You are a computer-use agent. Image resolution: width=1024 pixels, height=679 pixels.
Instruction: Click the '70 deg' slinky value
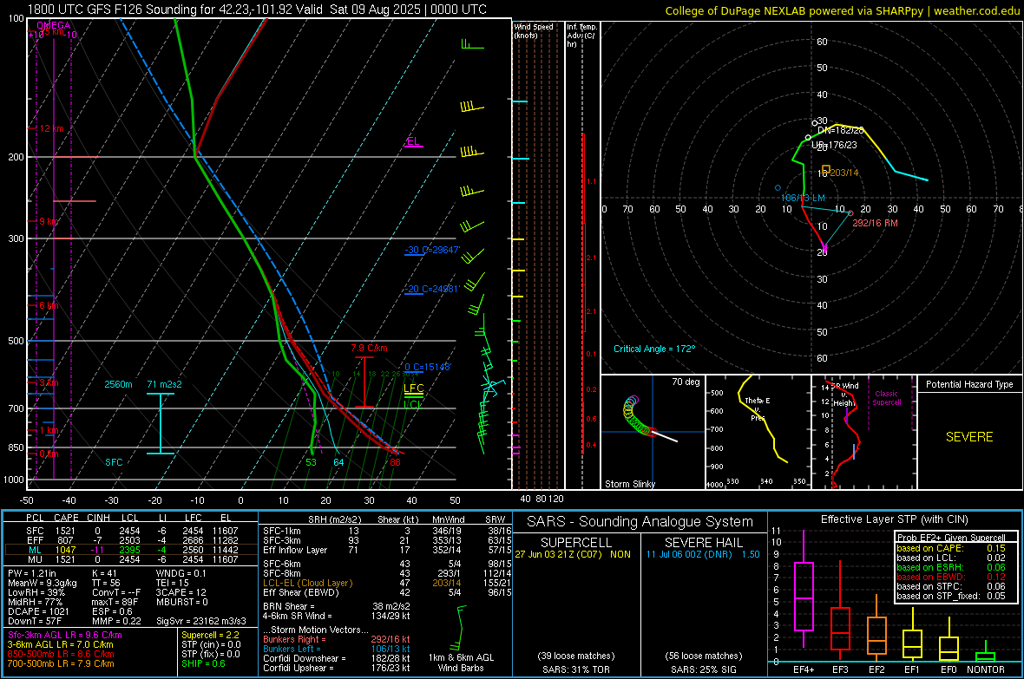tap(686, 382)
